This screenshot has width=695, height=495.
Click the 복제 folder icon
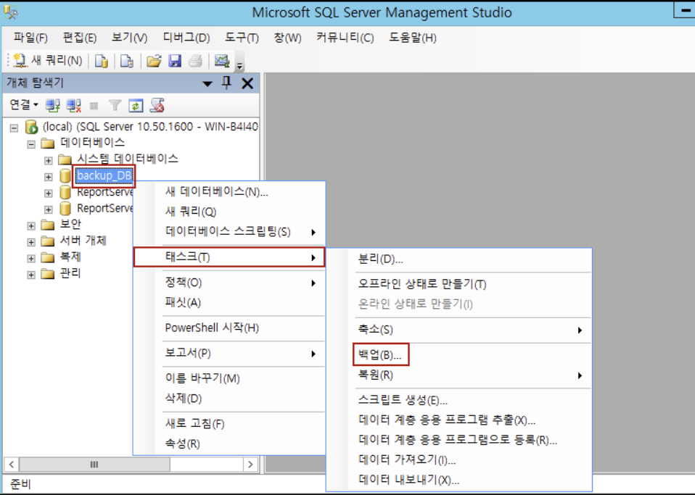point(47,258)
